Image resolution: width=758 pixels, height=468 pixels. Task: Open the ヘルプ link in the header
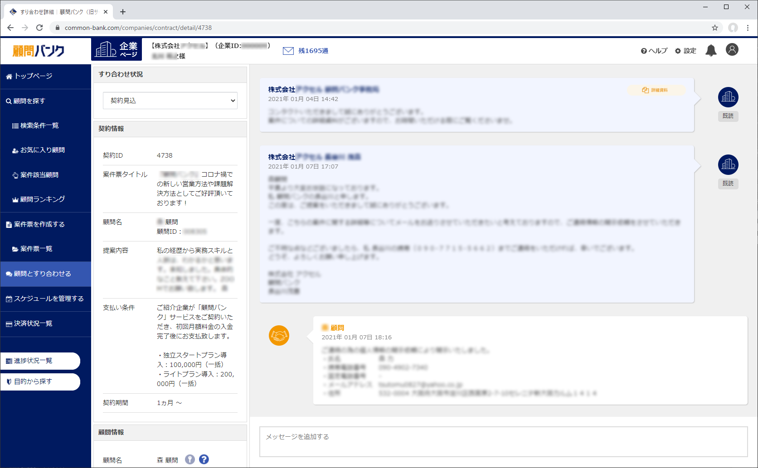coord(654,51)
